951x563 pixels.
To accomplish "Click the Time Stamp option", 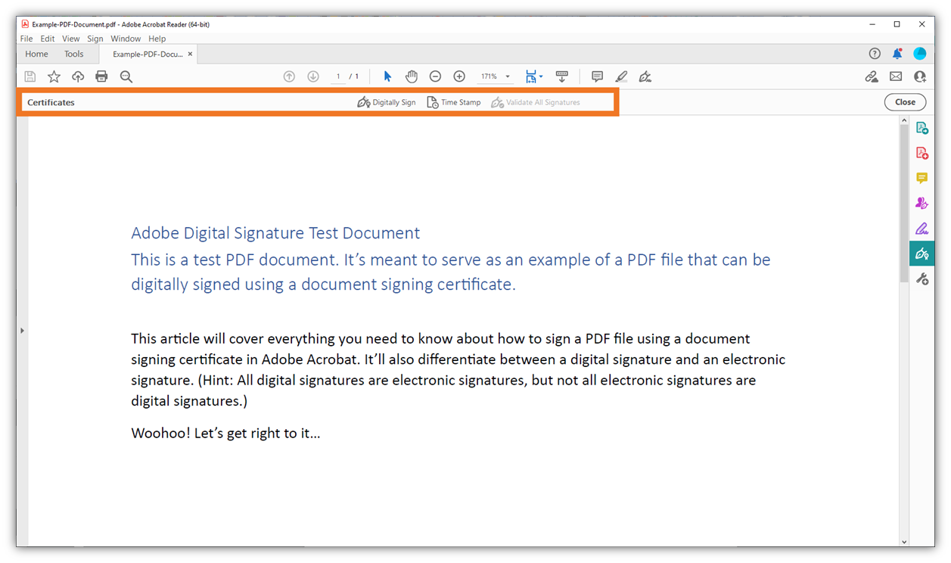I will pyautogui.click(x=453, y=101).
